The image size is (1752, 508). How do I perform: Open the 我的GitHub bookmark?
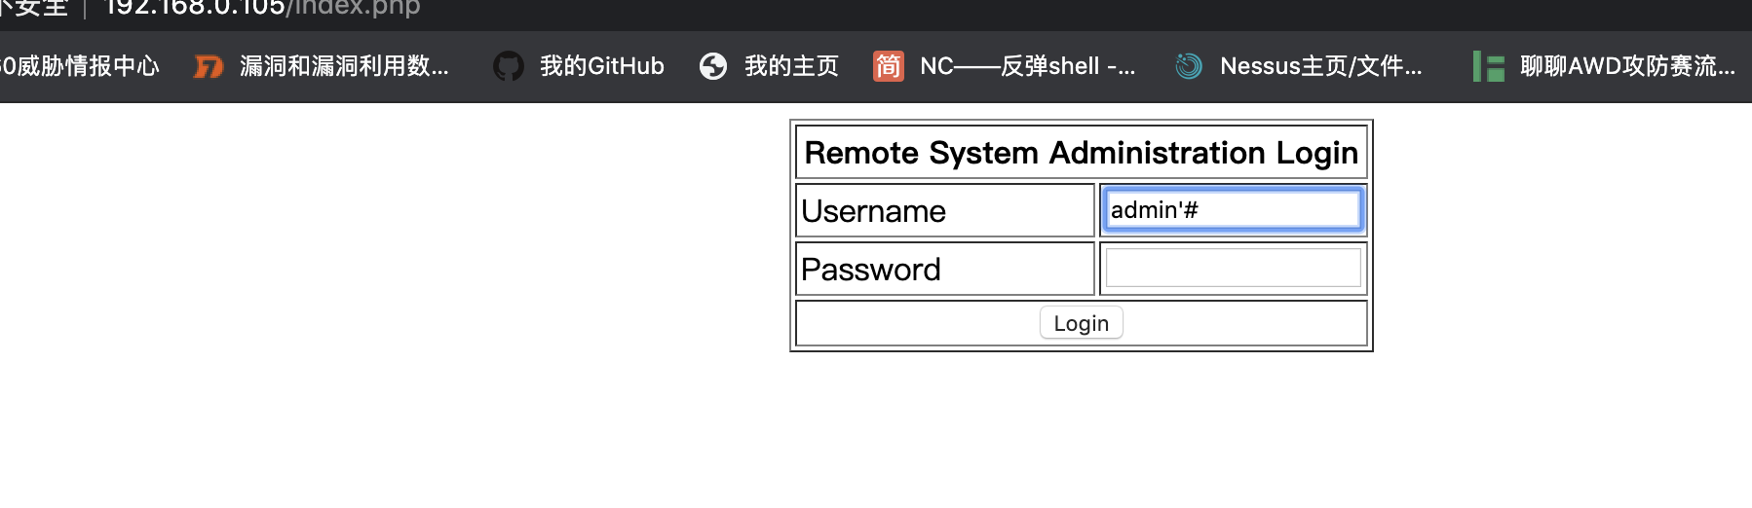point(601,66)
